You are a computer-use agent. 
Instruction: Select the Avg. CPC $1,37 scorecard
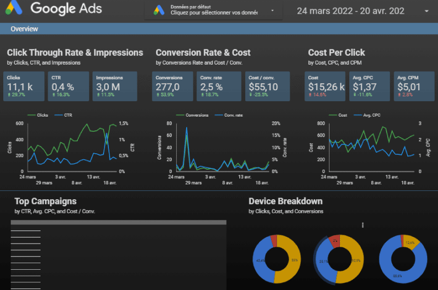point(369,86)
